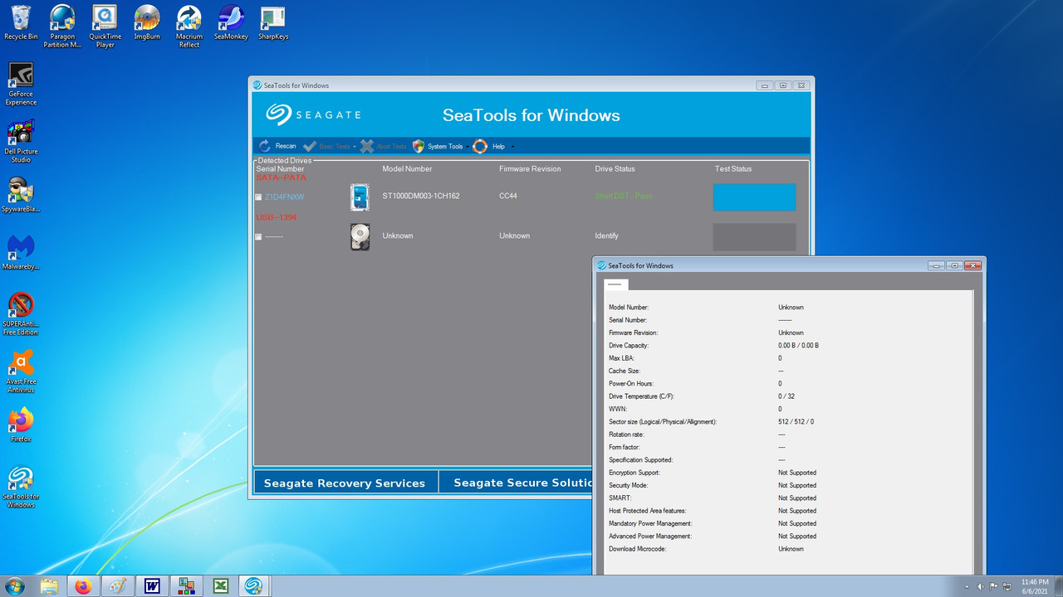Viewport: 1063px width, 597px height.
Task: Expand the Help dropdown arrow
Action: [x=512, y=147]
